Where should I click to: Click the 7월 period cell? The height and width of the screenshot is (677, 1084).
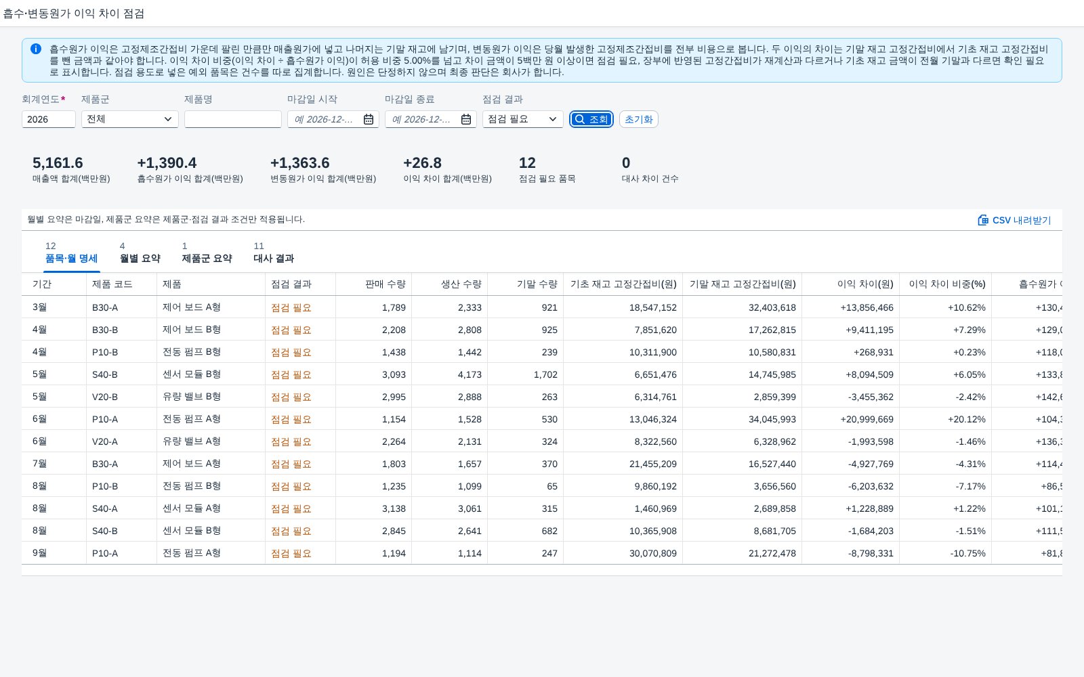click(54, 464)
